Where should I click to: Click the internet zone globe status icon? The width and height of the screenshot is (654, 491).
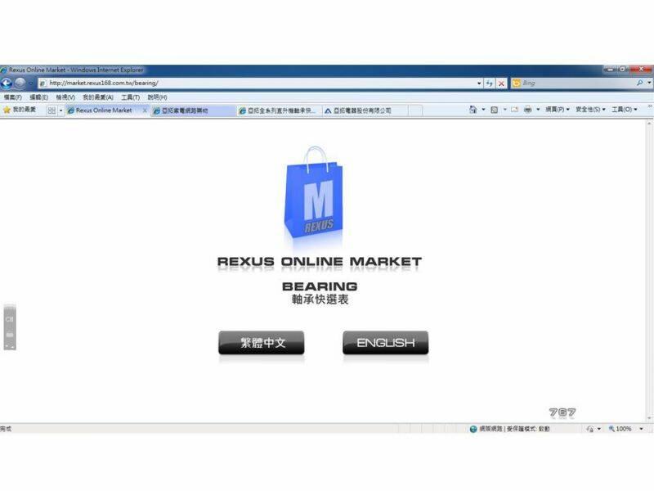click(x=473, y=429)
